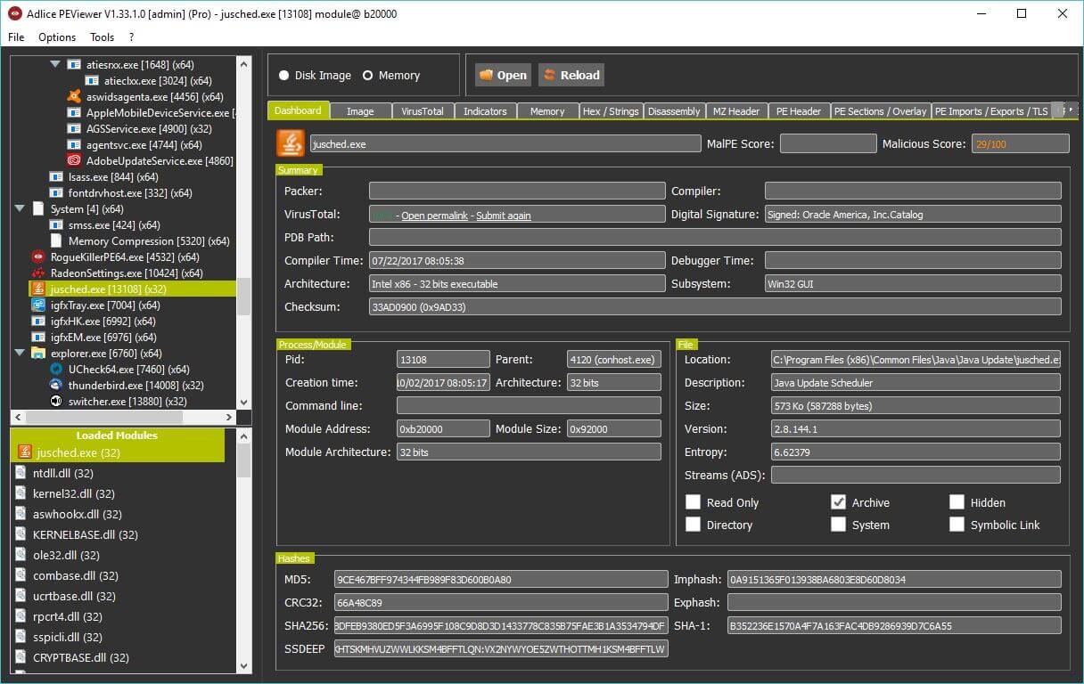1084x684 pixels.
Task: Collapse the explorer.exe process tree node
Action: click(x=20, y=354)
